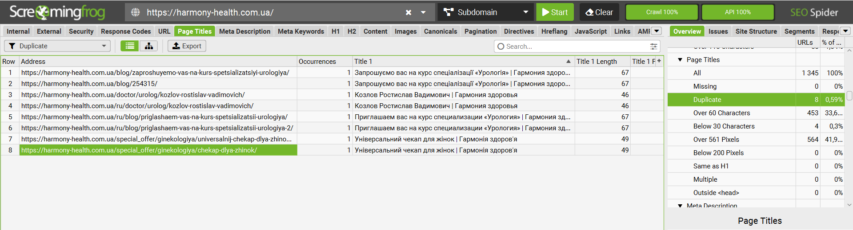The height and width of the screenshot is (230, 853).
Task: Add columns with the plus icon
Action: [659, 61]
